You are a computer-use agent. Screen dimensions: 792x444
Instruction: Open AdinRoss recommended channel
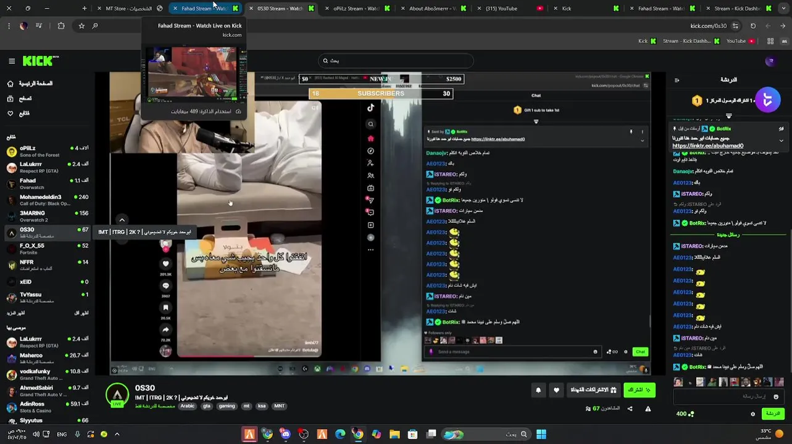(x=48, y=407)
